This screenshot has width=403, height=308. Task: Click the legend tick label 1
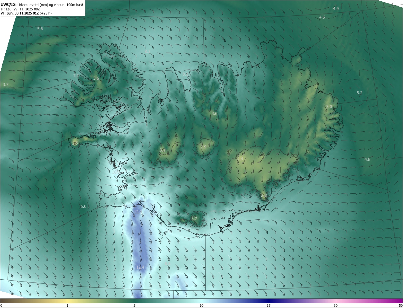tap(67, 305)
